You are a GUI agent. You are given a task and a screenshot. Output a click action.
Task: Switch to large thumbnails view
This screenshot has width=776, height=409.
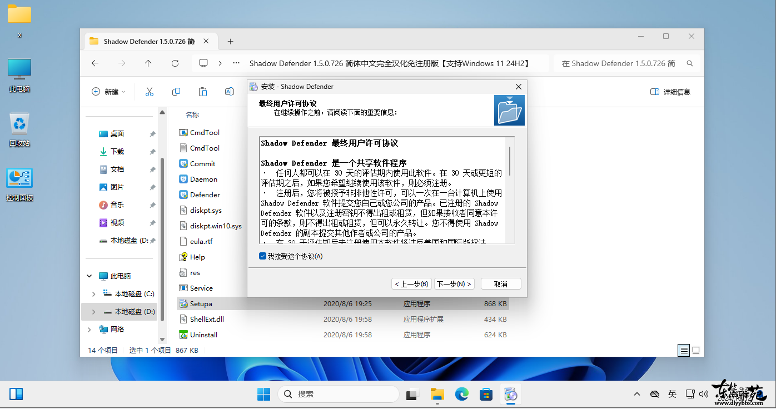[x=695, y=350]
